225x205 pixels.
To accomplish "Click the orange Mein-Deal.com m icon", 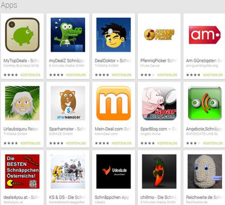I will [113, 103].
